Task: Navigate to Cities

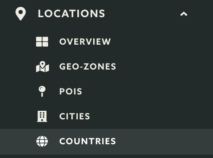Action: click(75, 116)
